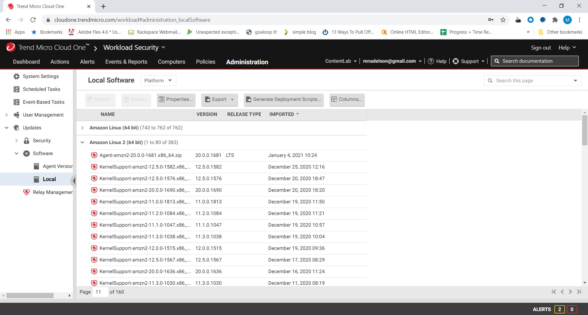This screenshot has height=315, width=588.
Task: Open the mnadelson@gmail.com user menu
Action: coord(392,61)
